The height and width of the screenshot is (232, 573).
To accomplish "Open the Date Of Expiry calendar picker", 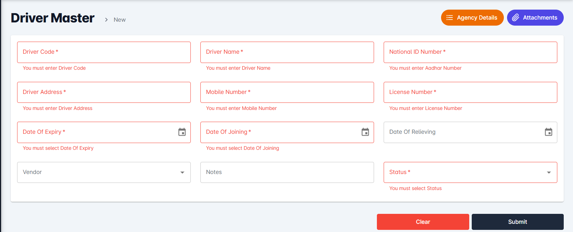I will (x=182, y=132).
